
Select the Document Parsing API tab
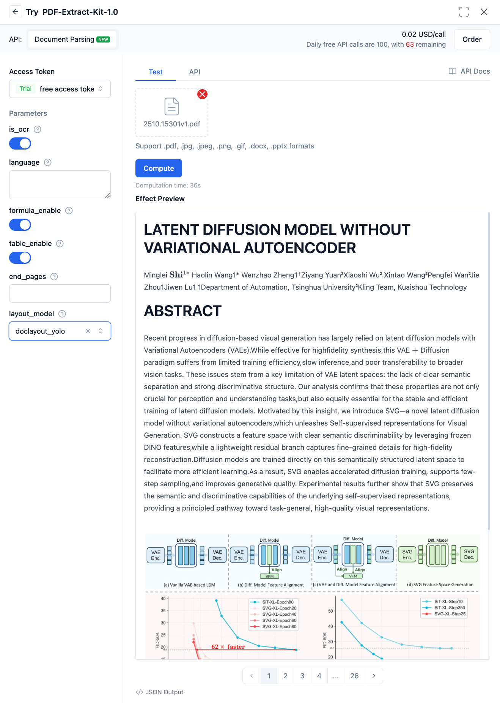coord(72,39)
